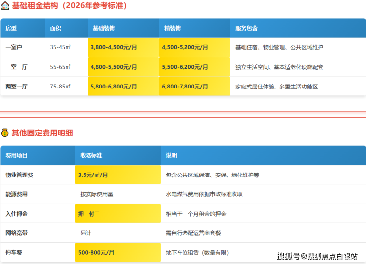
Task: Click the house icon beside 基础租金结构
Action: [5, 6]
